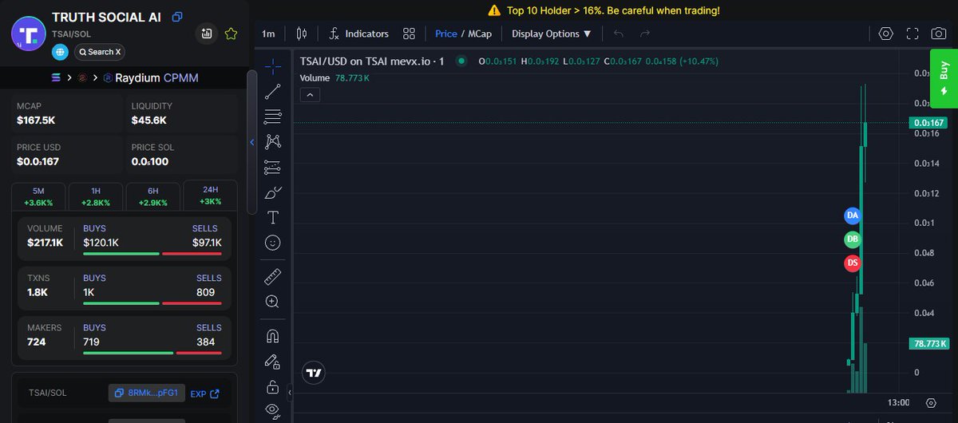
Task: Toggle hide all drawings eye icon
Action: click(x=272, y=411)
